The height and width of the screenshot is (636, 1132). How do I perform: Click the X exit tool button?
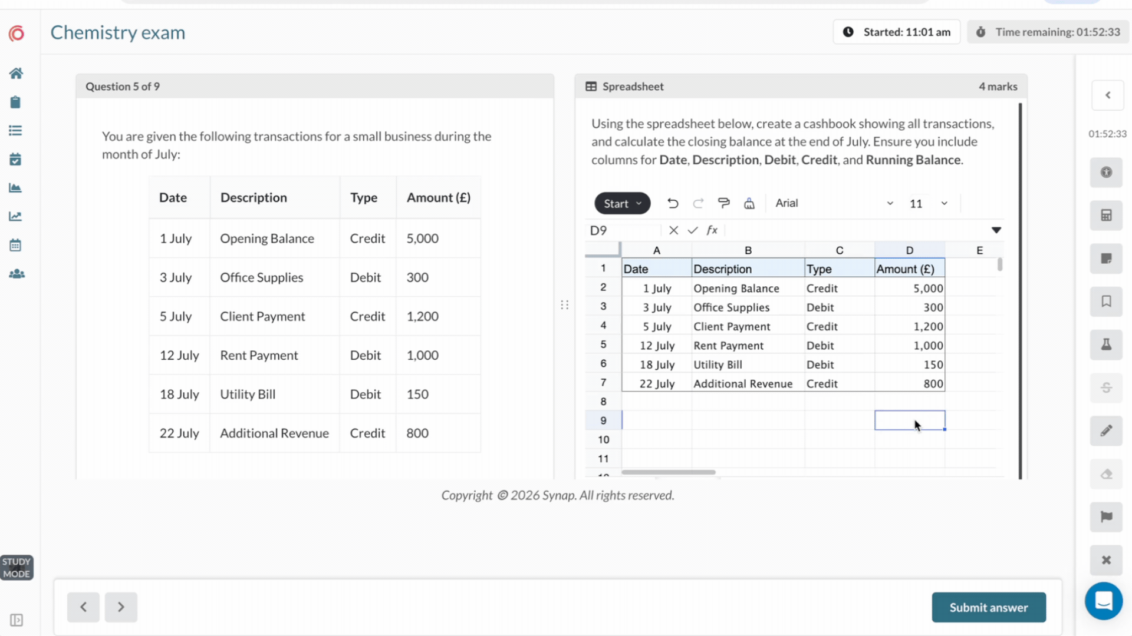point(1106,560)
